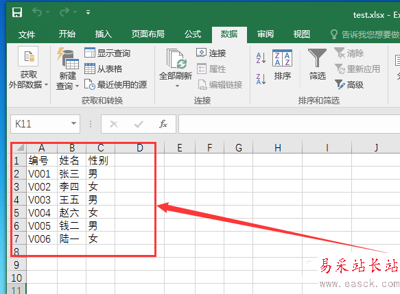The width and height of the screenshot is (400, 294).
Task: Open the 获取外部数据 dropdown button
Action: (x=28, y=68)
